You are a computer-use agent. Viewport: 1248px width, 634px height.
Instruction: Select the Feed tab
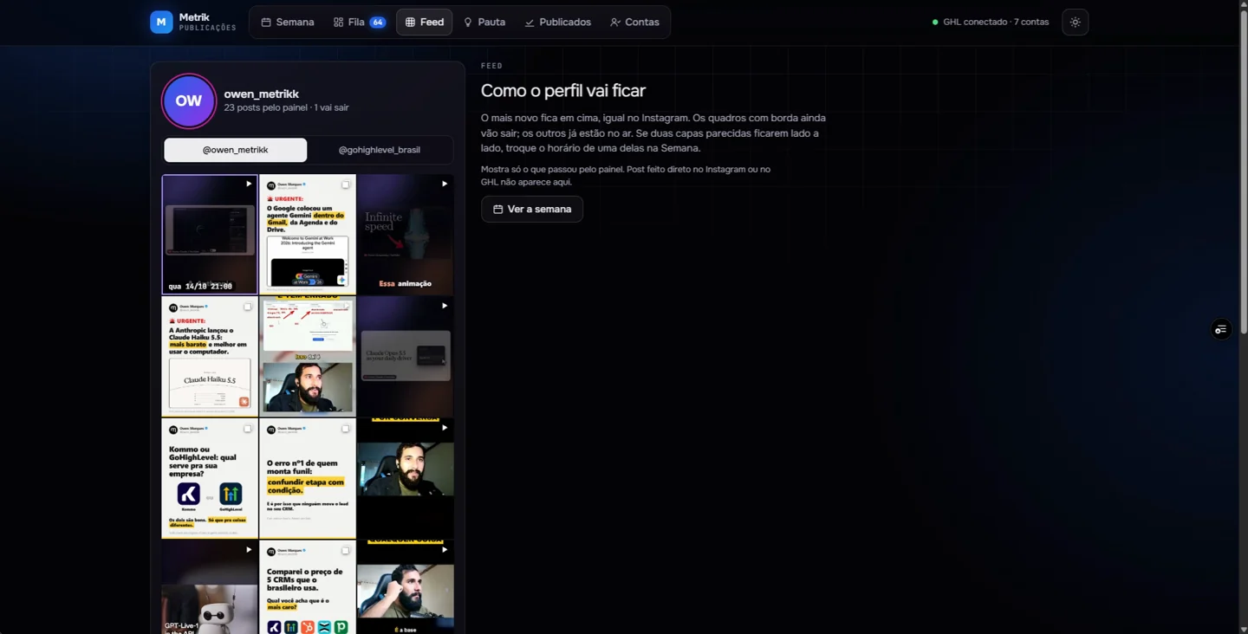click(x=425, y=22)
